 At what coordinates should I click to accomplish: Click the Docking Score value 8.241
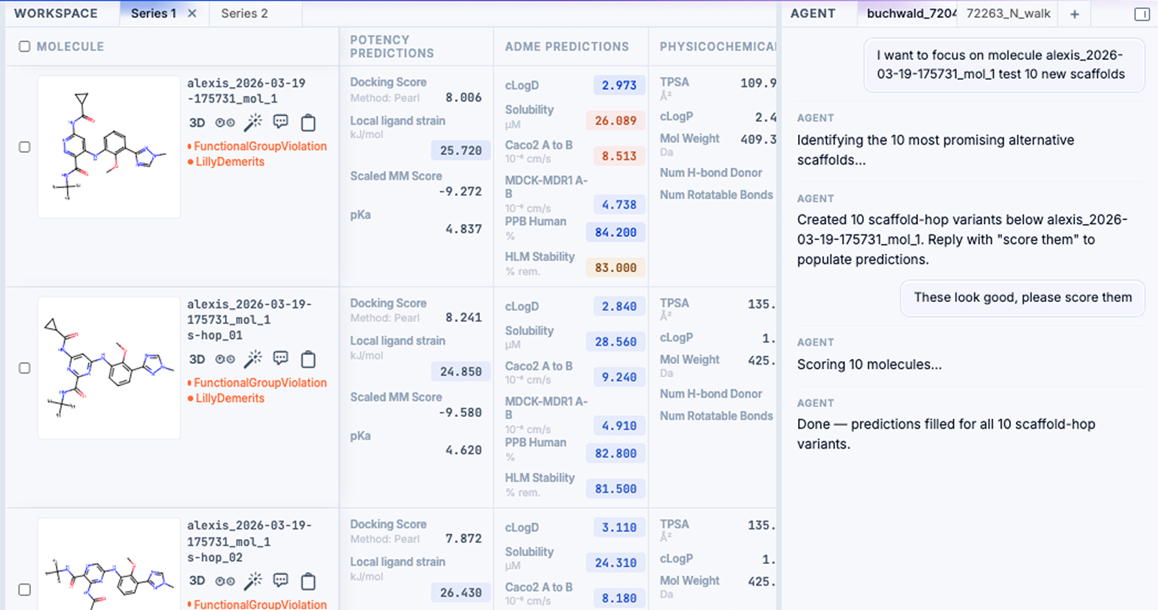[463, 318]
